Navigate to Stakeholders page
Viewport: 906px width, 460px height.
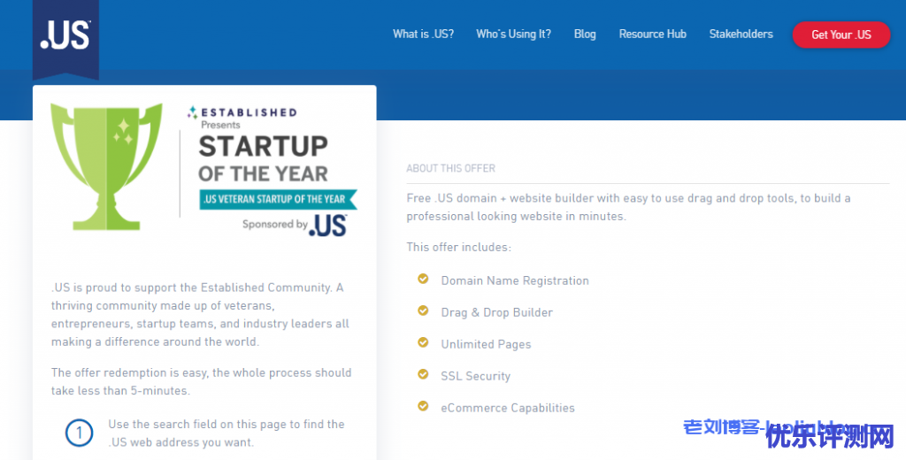coord(741,34)
